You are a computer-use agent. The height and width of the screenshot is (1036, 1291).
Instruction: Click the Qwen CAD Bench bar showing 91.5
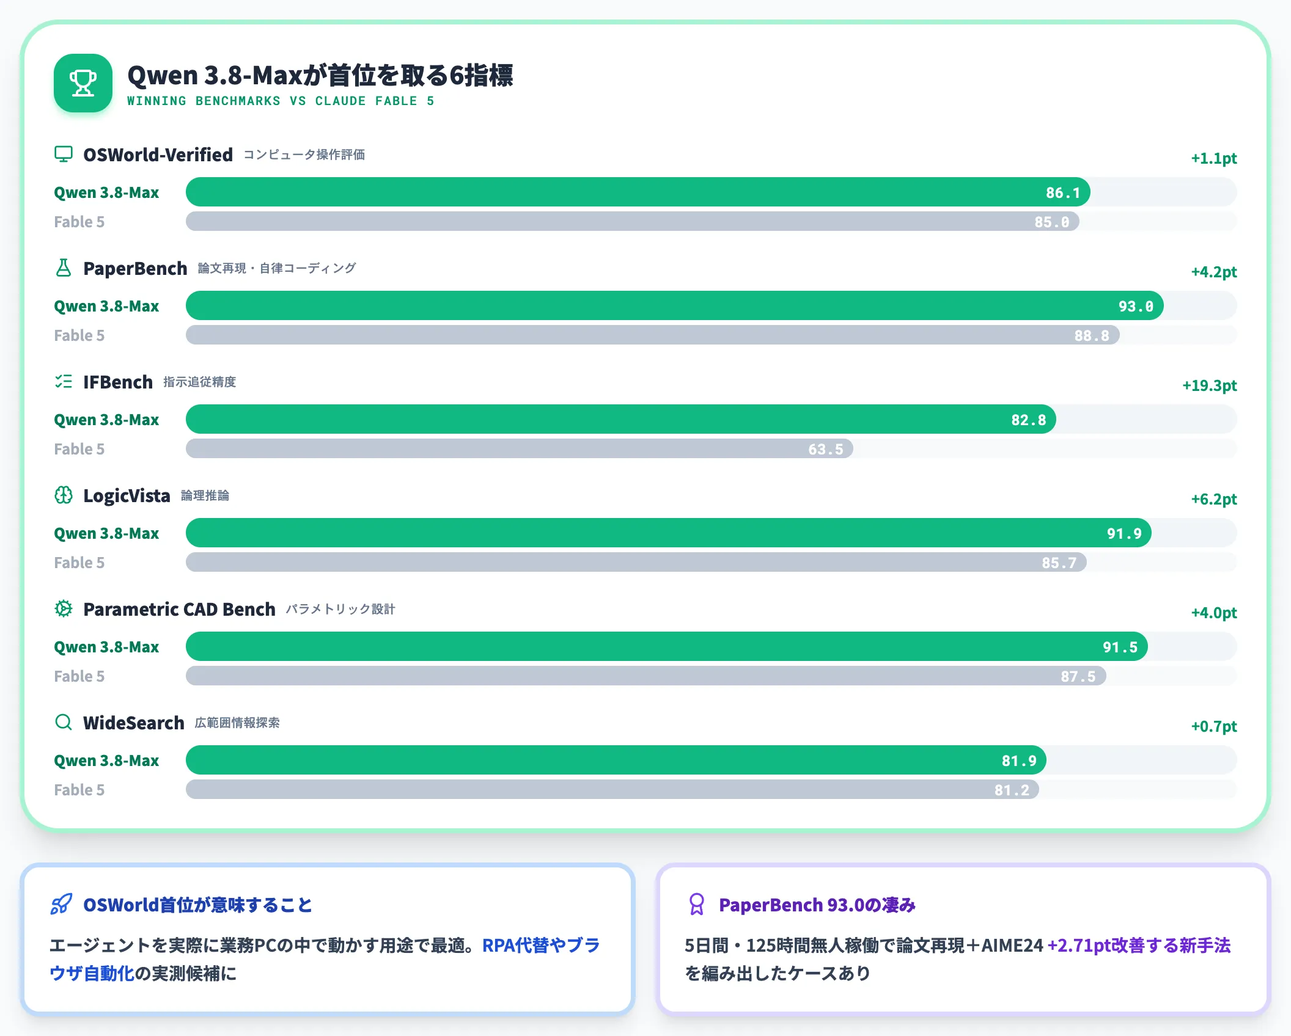pyautogui.click(x=667, y=646)
